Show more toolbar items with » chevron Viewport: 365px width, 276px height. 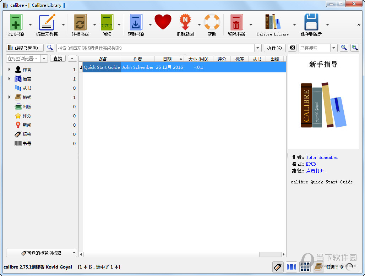click(359, 24)
